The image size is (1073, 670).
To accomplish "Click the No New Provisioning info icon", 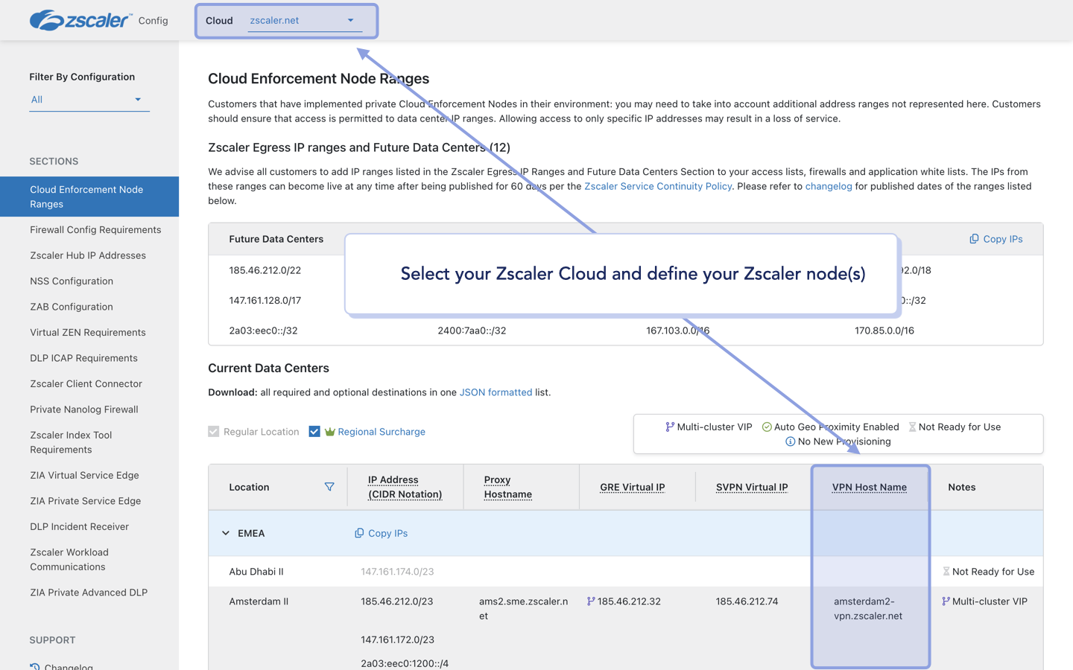I will point(789,441).
